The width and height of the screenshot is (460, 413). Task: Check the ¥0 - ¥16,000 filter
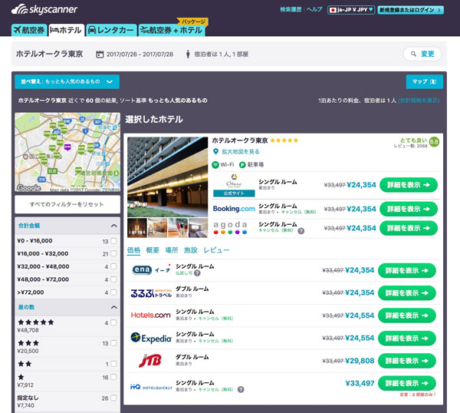point(113,241)
